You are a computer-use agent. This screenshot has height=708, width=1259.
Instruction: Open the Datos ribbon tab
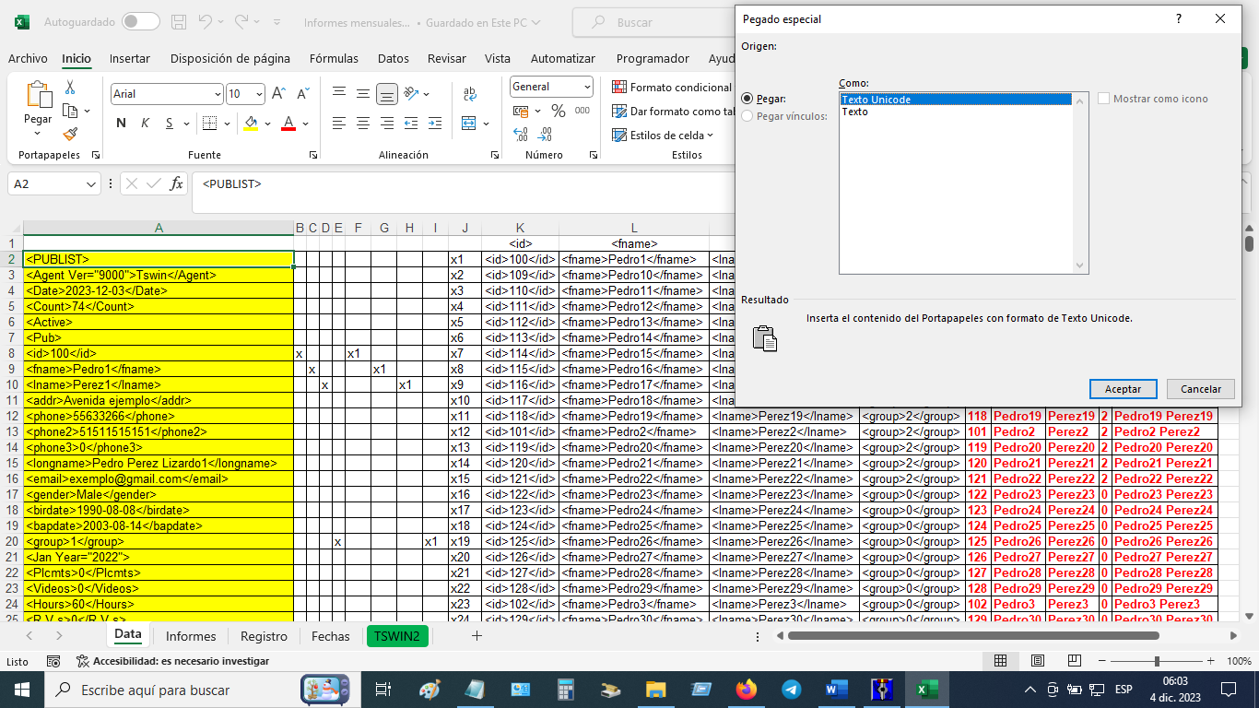point(394,58)
